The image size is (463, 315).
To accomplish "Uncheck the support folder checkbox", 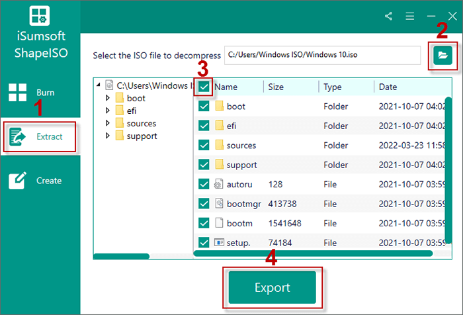I will tap(204, 165).
